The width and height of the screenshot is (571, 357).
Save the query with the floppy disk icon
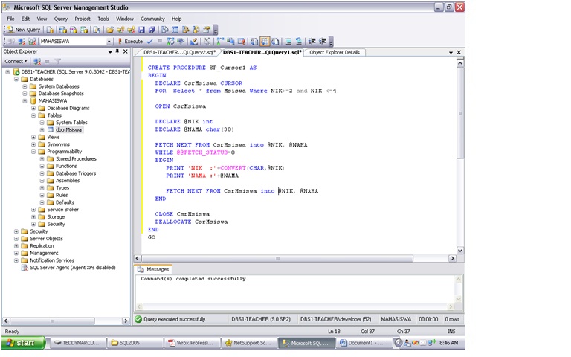coord(142,30)
